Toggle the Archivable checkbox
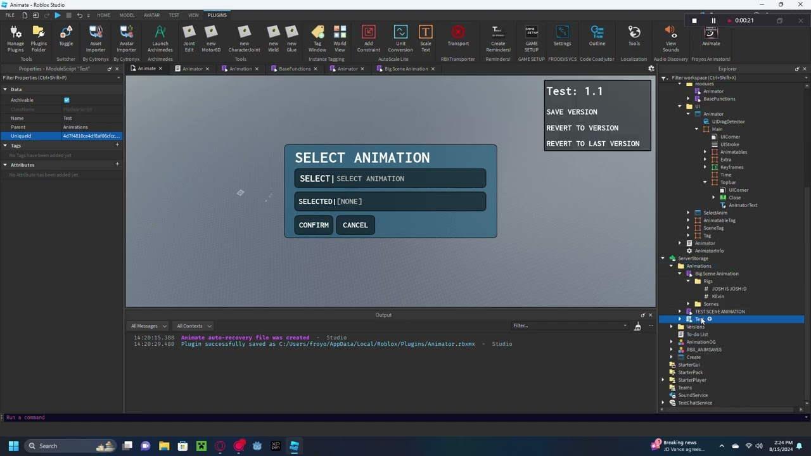The width and height of the screenshot is (811, 456). click(67, 100)
